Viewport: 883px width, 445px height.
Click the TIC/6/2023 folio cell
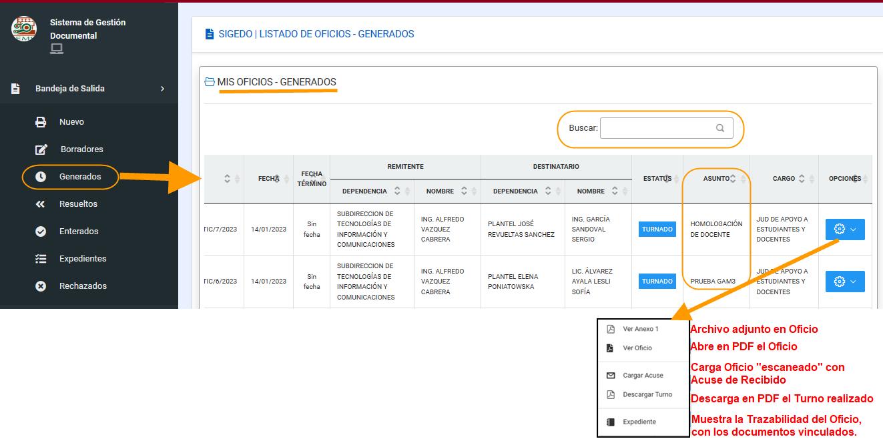(224, 282)
